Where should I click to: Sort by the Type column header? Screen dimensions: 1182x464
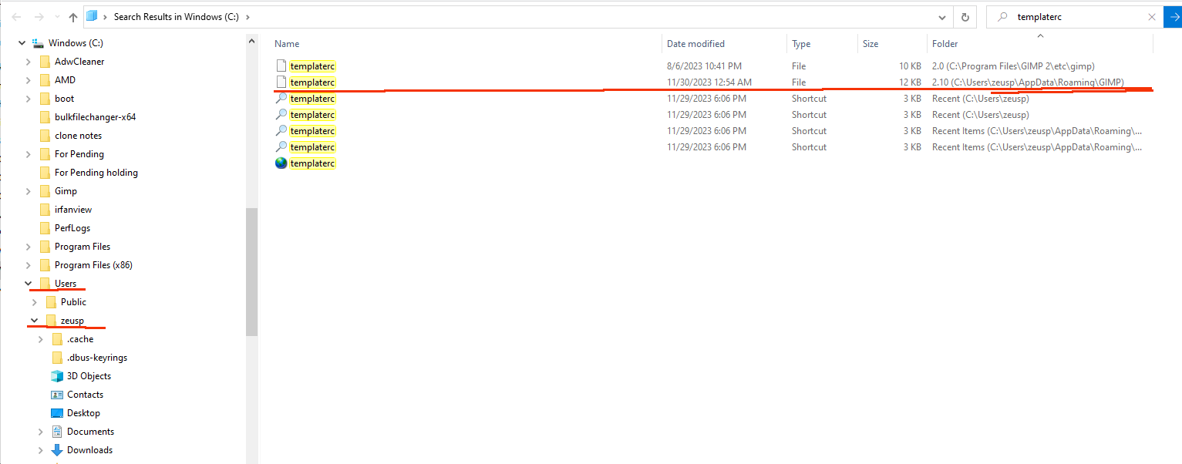click(801, 44)
